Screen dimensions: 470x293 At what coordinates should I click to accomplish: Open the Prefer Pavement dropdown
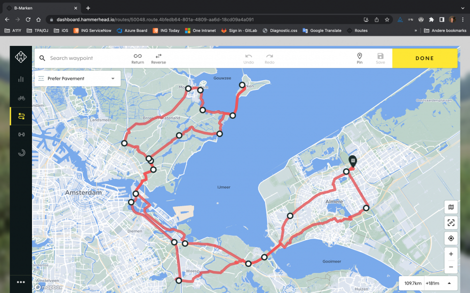click(x=76, y=78)
